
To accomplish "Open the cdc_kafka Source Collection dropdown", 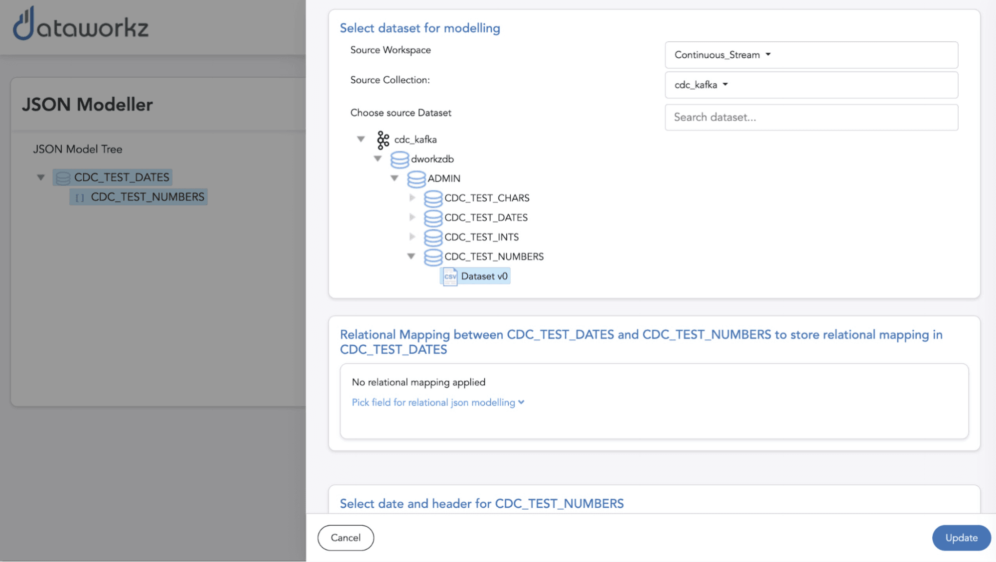I will (701, 85).
